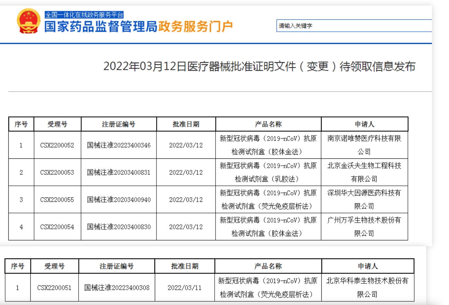Click approval date for CSX2200054 row

point(186,227)
